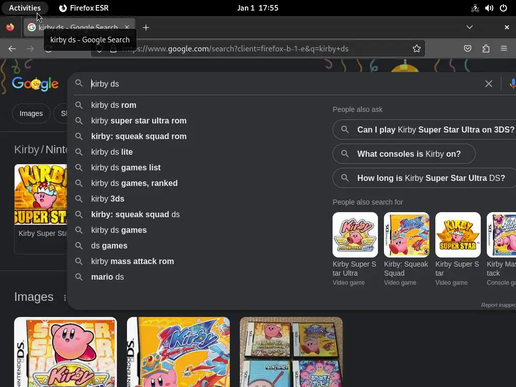Select suggestion kirby: squeak squad rom
The height and width of the screenshot is (387, 516).
(x=139, y=136)
